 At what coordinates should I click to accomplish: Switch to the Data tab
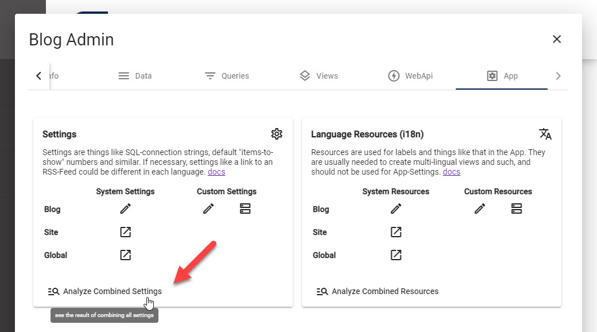tap(135, 76)
